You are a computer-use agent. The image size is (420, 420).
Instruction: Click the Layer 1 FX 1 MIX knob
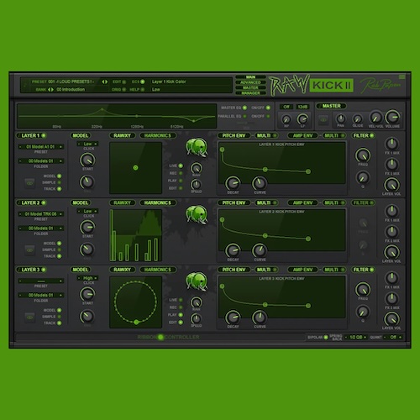click(391, 144)
